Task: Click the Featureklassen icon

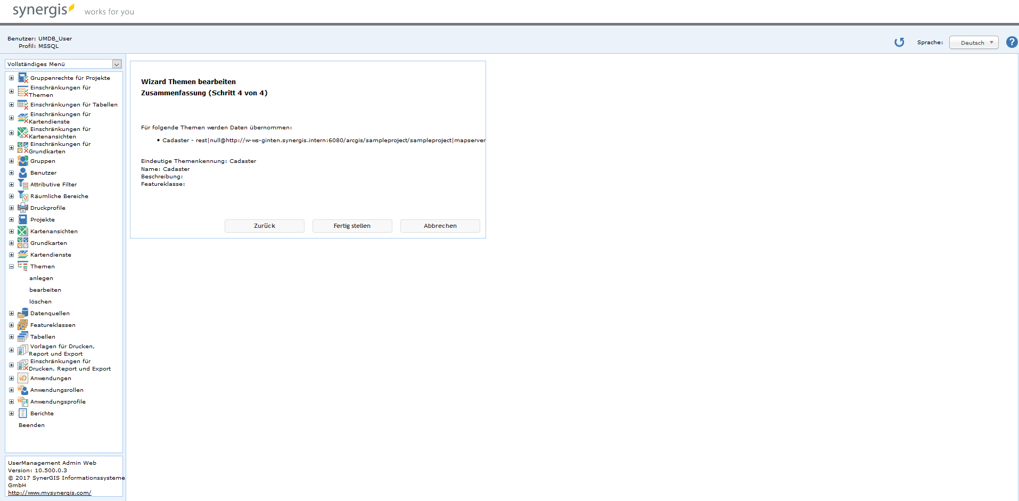Action: click(23, 325)
